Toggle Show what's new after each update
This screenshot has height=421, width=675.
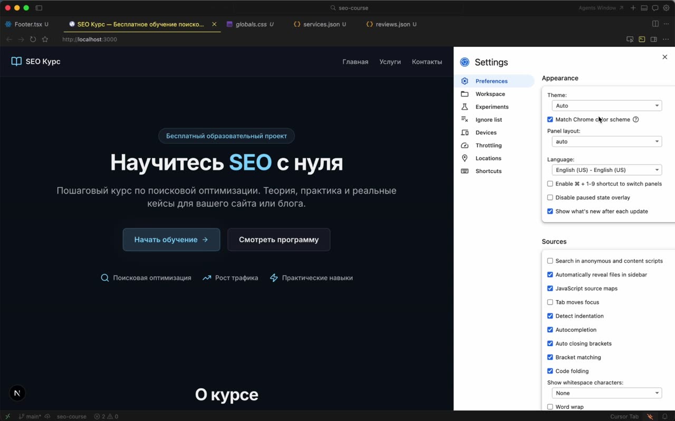point(550,212)
